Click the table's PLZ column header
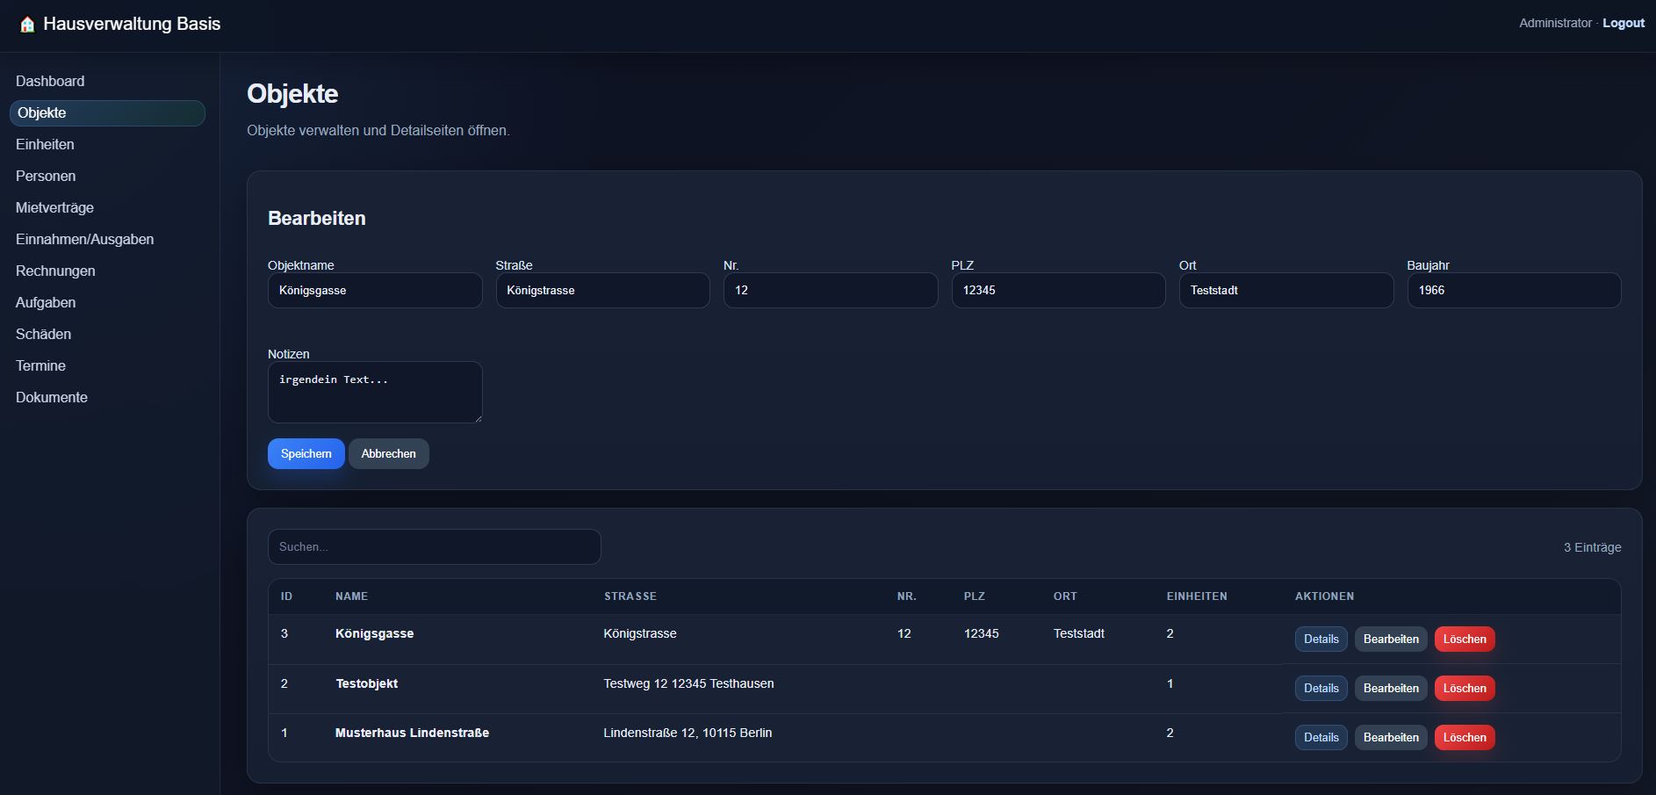 [974, 596]
